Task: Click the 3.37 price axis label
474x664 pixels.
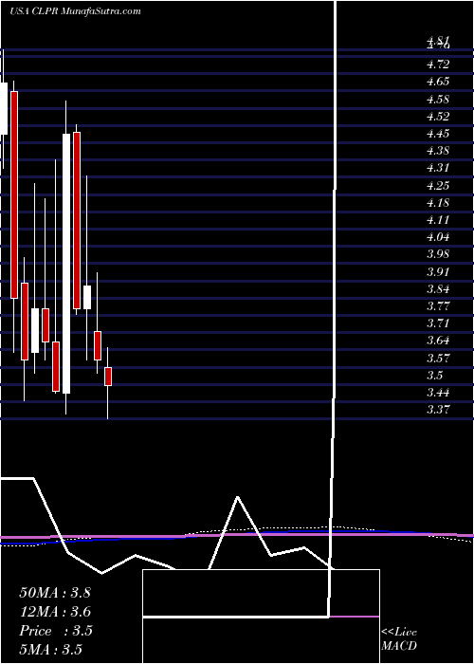Action: pyautogui.click(x=438, y=410)
